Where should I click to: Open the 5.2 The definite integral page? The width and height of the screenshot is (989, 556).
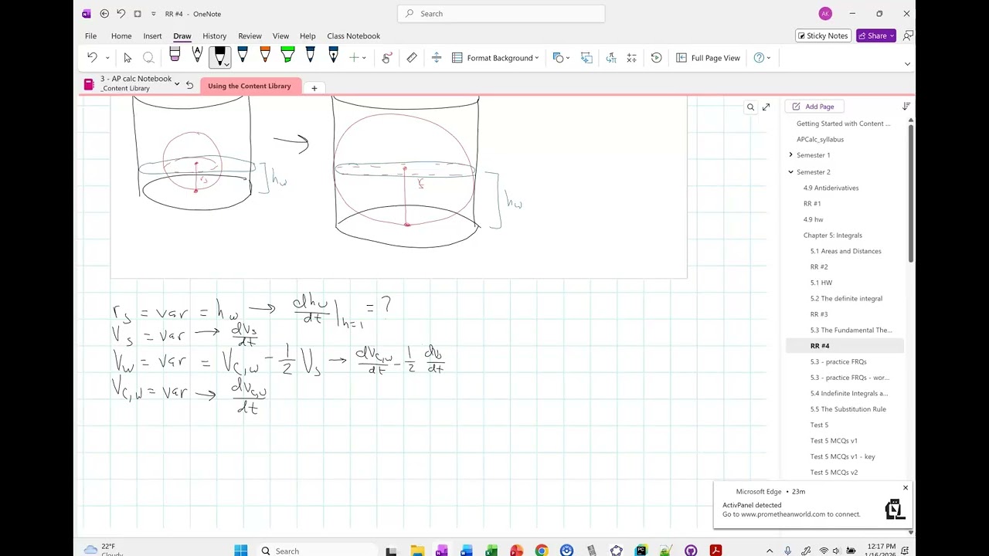(x=845, y=299)
